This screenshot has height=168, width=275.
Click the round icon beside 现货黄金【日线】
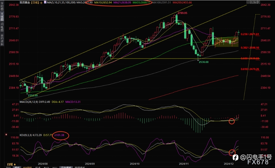41,3
